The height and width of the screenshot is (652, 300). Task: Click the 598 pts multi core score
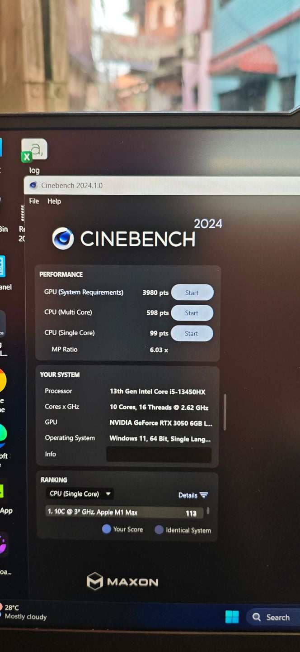(x=158, y=313)
